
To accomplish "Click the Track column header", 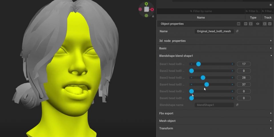I will [x=268, y=18].
